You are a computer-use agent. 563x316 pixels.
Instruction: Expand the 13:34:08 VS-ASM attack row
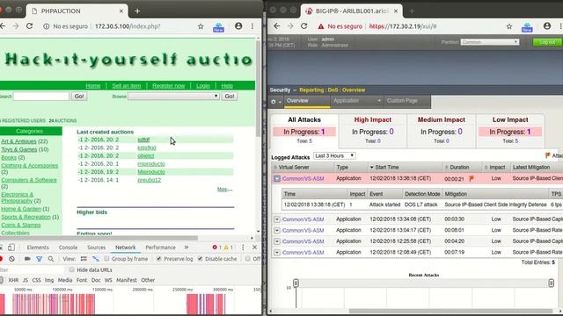pyautogui.click(x=277, y=219)
